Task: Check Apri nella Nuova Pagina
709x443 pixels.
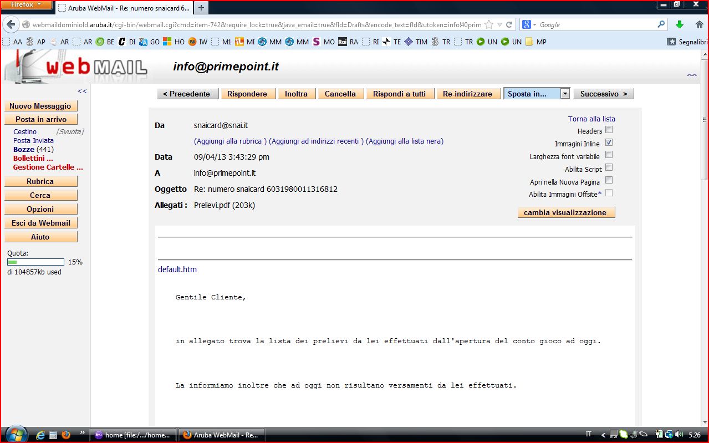Action: pos(609,180)
